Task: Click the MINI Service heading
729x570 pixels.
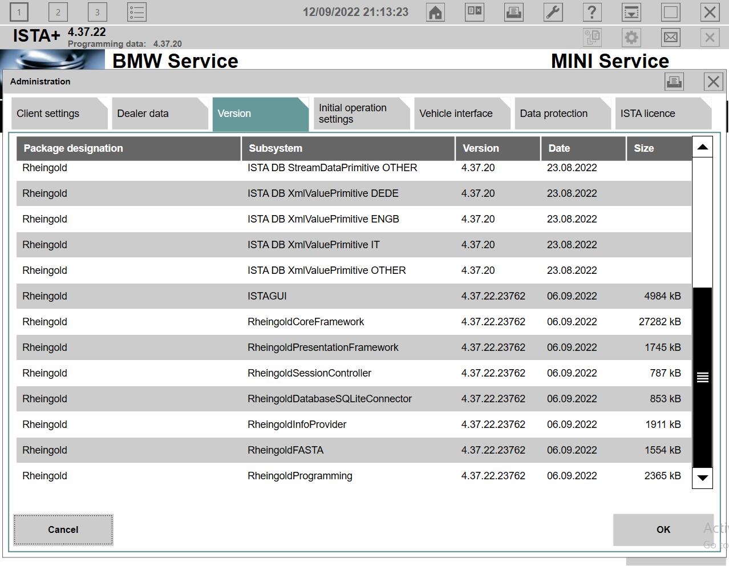Action: (610, 60)
